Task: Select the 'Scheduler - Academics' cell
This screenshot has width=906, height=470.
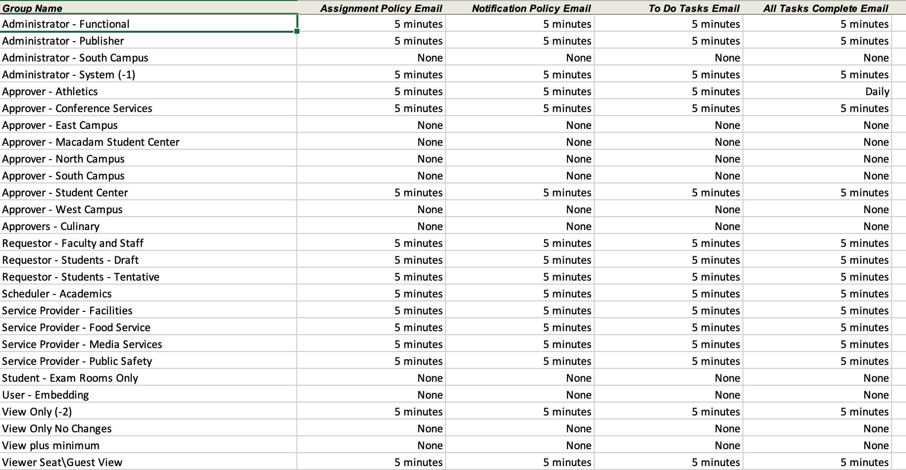Action: coord(148,294)
